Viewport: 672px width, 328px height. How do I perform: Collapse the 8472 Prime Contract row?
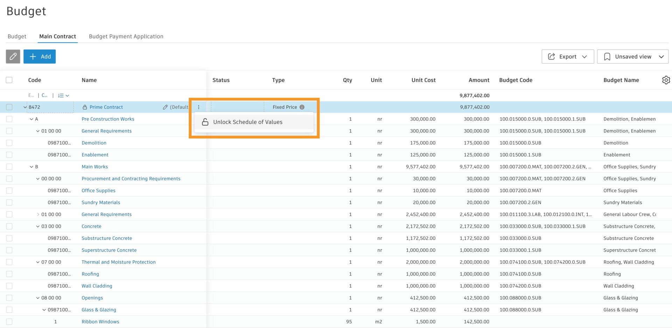click(25, 107)
